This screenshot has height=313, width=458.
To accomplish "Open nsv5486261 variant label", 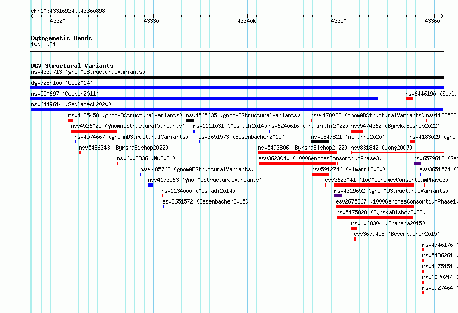I will (440, 255).
